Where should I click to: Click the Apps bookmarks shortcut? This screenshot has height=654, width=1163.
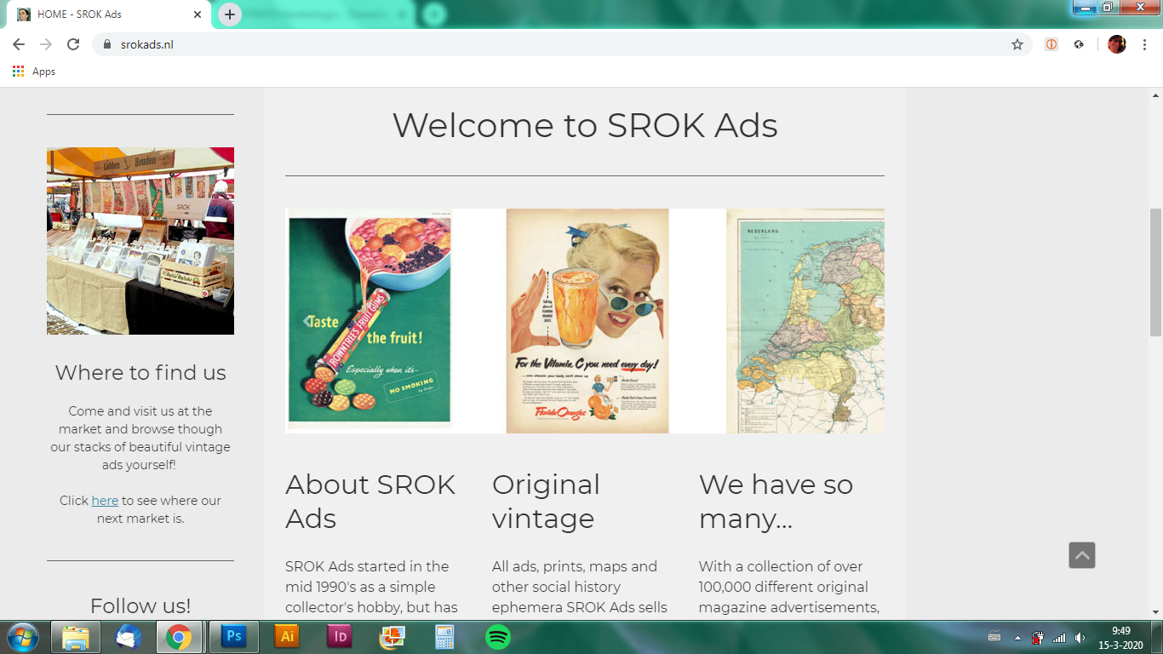[x=34, y=72]
